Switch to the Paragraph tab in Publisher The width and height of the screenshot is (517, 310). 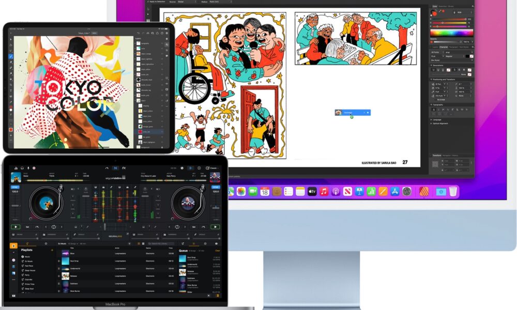[x=454, y=47]
